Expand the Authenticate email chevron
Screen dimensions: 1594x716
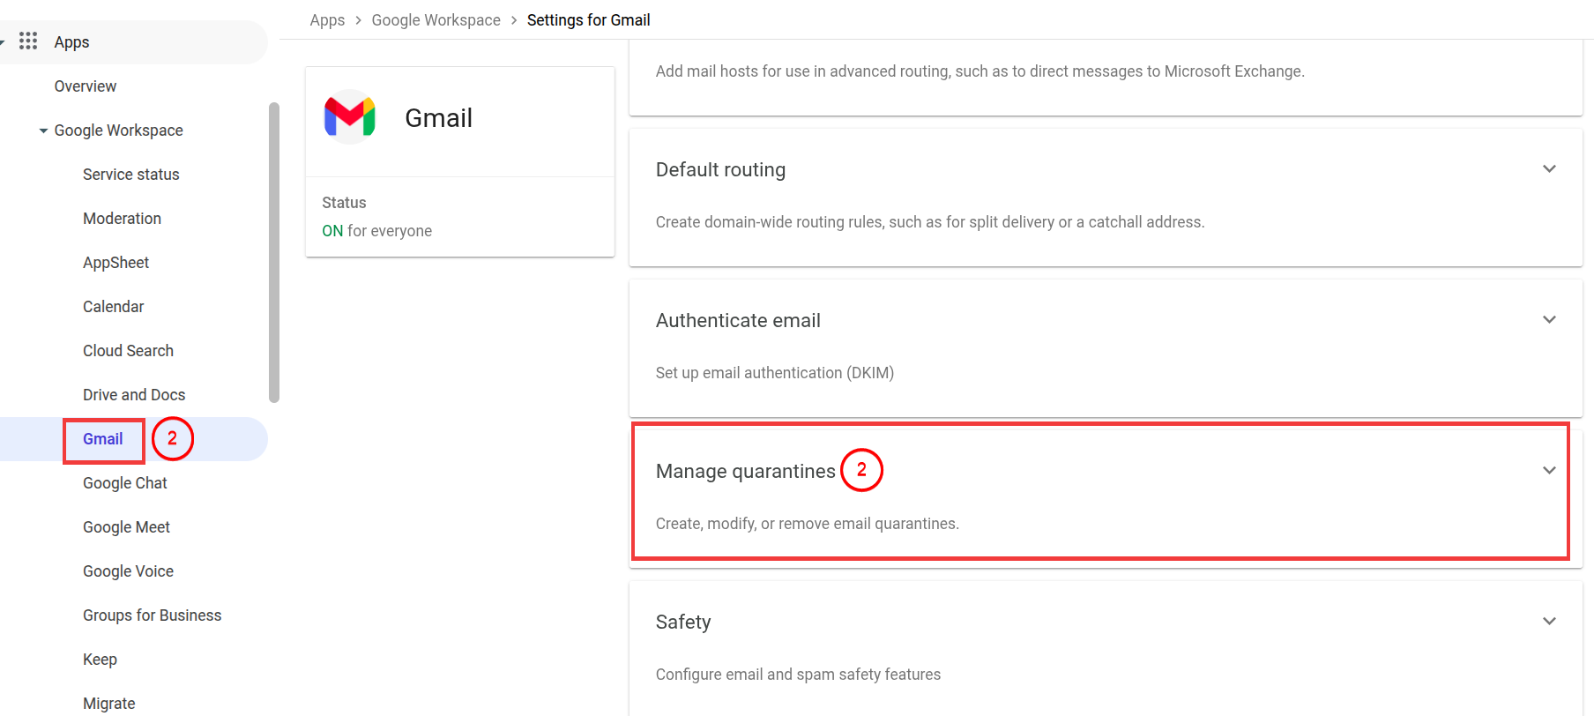(x=1549, y=319)
